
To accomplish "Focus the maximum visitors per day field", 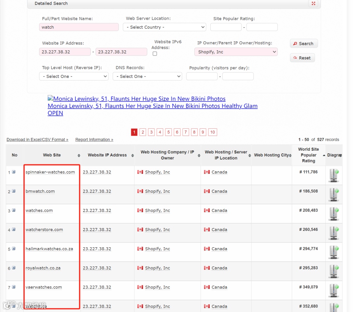I will [x=238, y=77].
